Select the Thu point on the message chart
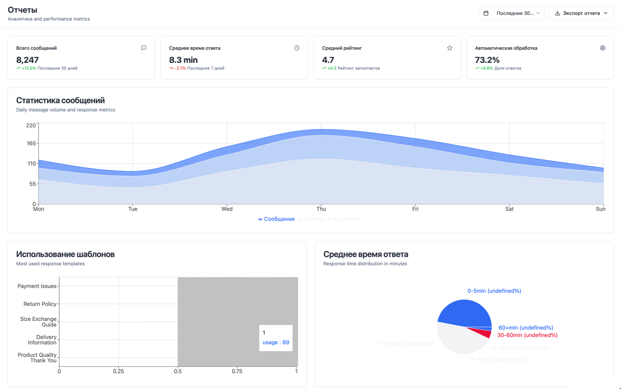The image size is (621, 389). [x=321, y=130]
